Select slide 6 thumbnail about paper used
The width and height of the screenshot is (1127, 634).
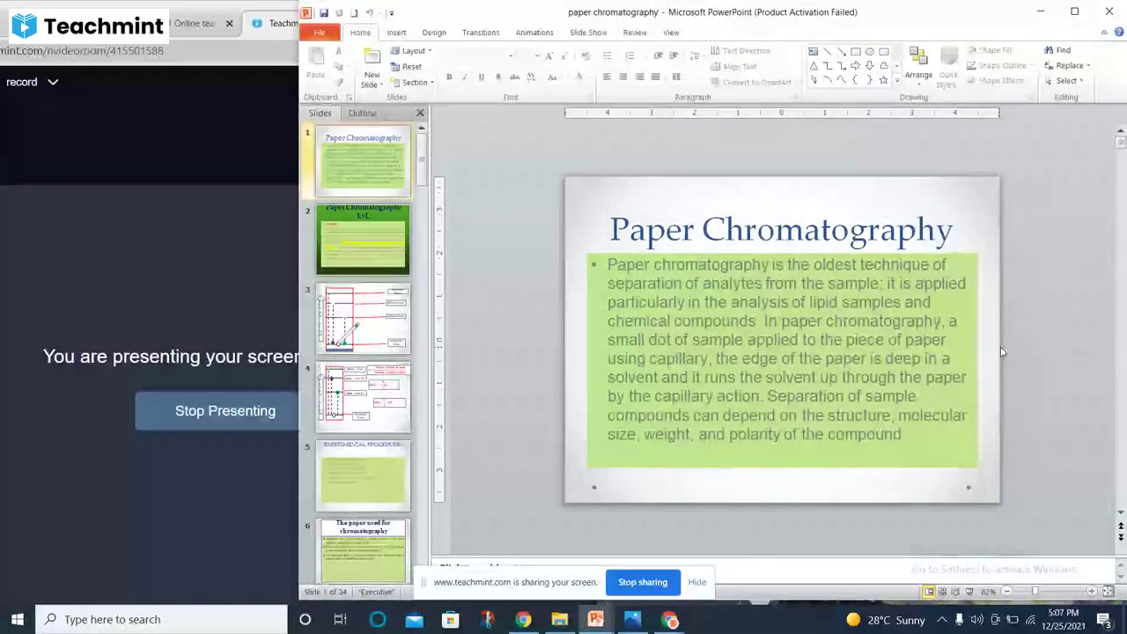coord(363,550)
